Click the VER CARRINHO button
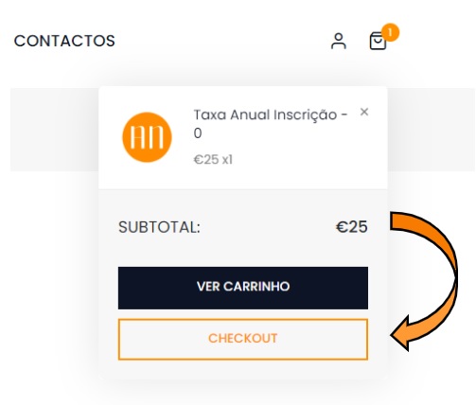Image resolution: width=476 pixels, height=405 pixels. [243, 288]
